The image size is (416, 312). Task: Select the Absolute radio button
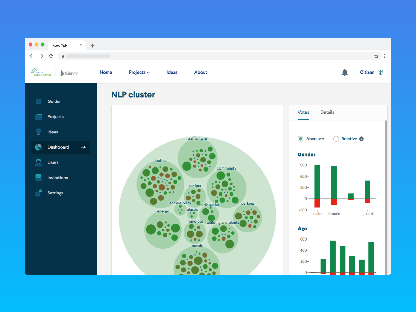tap(301, 139)
